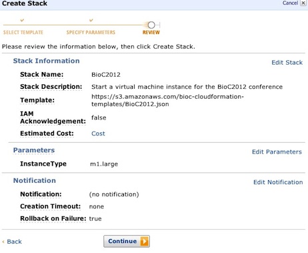Image resolution: width=308 pixels, height=253 pixels.
Task: Click the Stack Information section heading
Action: pyautogui.click(x=46, y=61)
